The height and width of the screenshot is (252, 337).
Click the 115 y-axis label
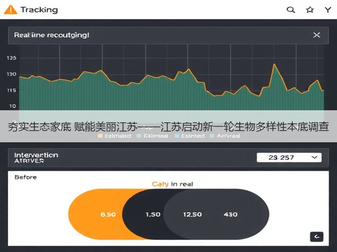pyautogui.click(x=12, y=90)
